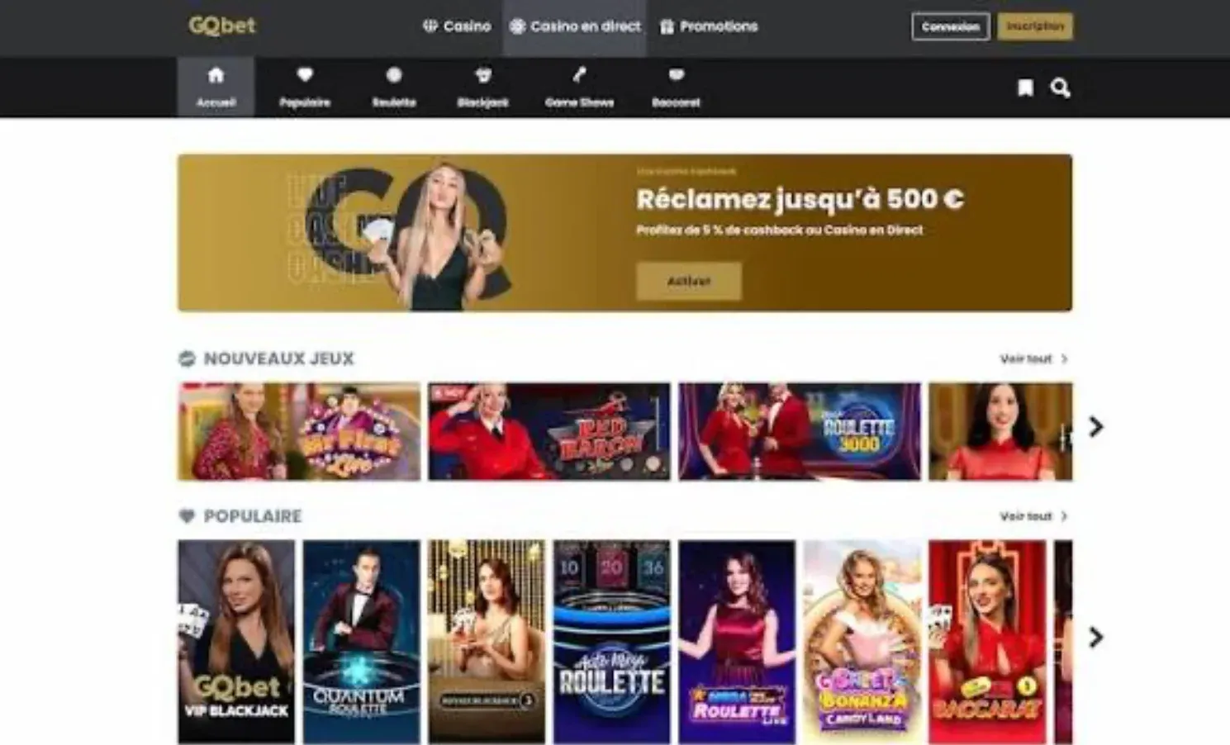Click the Connexion button
This screenshot has width=1230, height=745.
click(x=951, y=26)
